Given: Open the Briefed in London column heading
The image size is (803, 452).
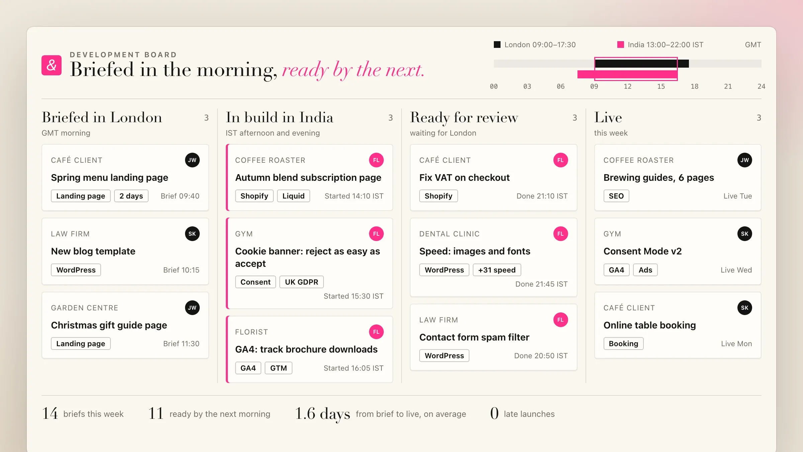Looking at the screenshot, I should [x=102, y=118].
